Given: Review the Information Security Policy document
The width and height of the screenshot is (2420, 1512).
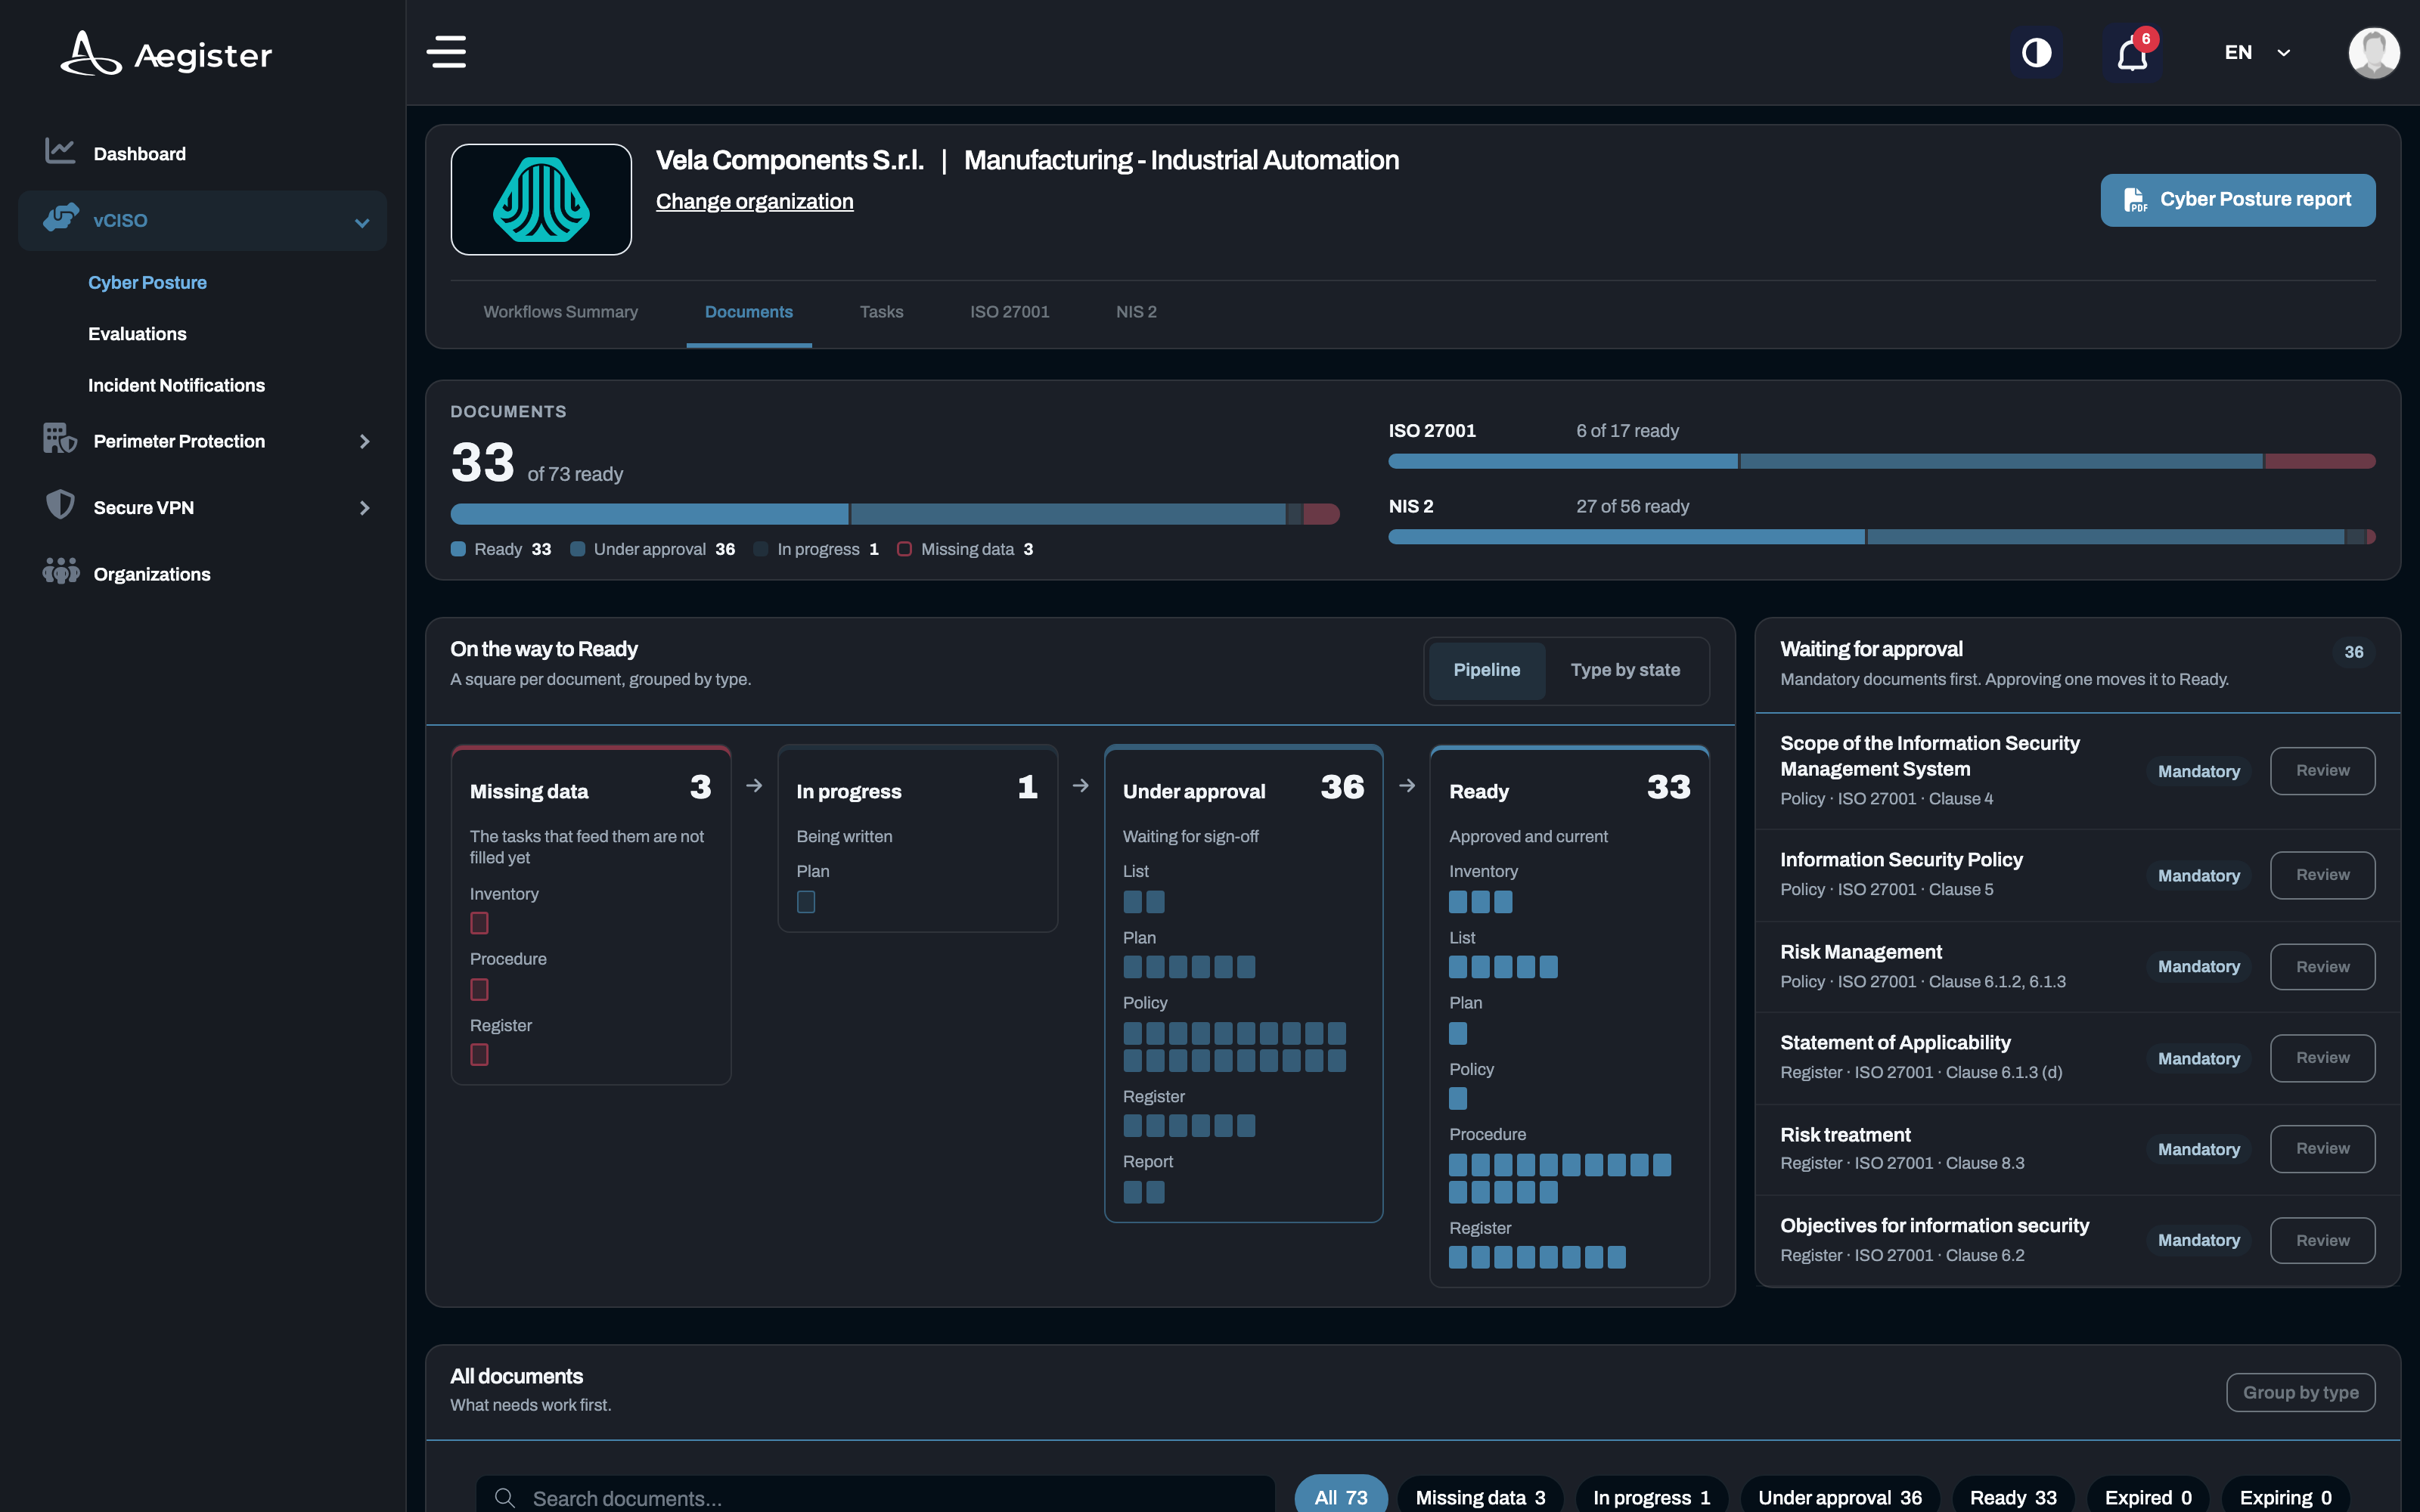Looking at the screenshot, I should click(x=2322, y=875).
